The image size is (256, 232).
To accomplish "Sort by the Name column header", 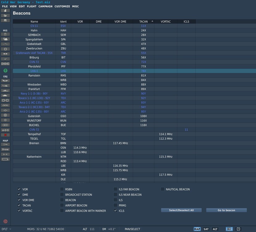I will [x=34, y=21].
